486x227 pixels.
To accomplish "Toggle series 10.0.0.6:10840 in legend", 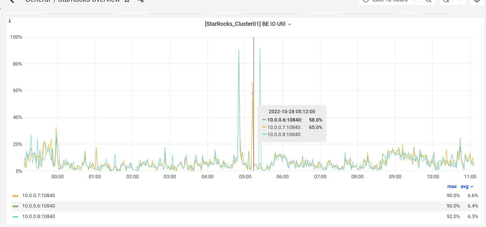I will pyautogui.click(x=39, y=206).
